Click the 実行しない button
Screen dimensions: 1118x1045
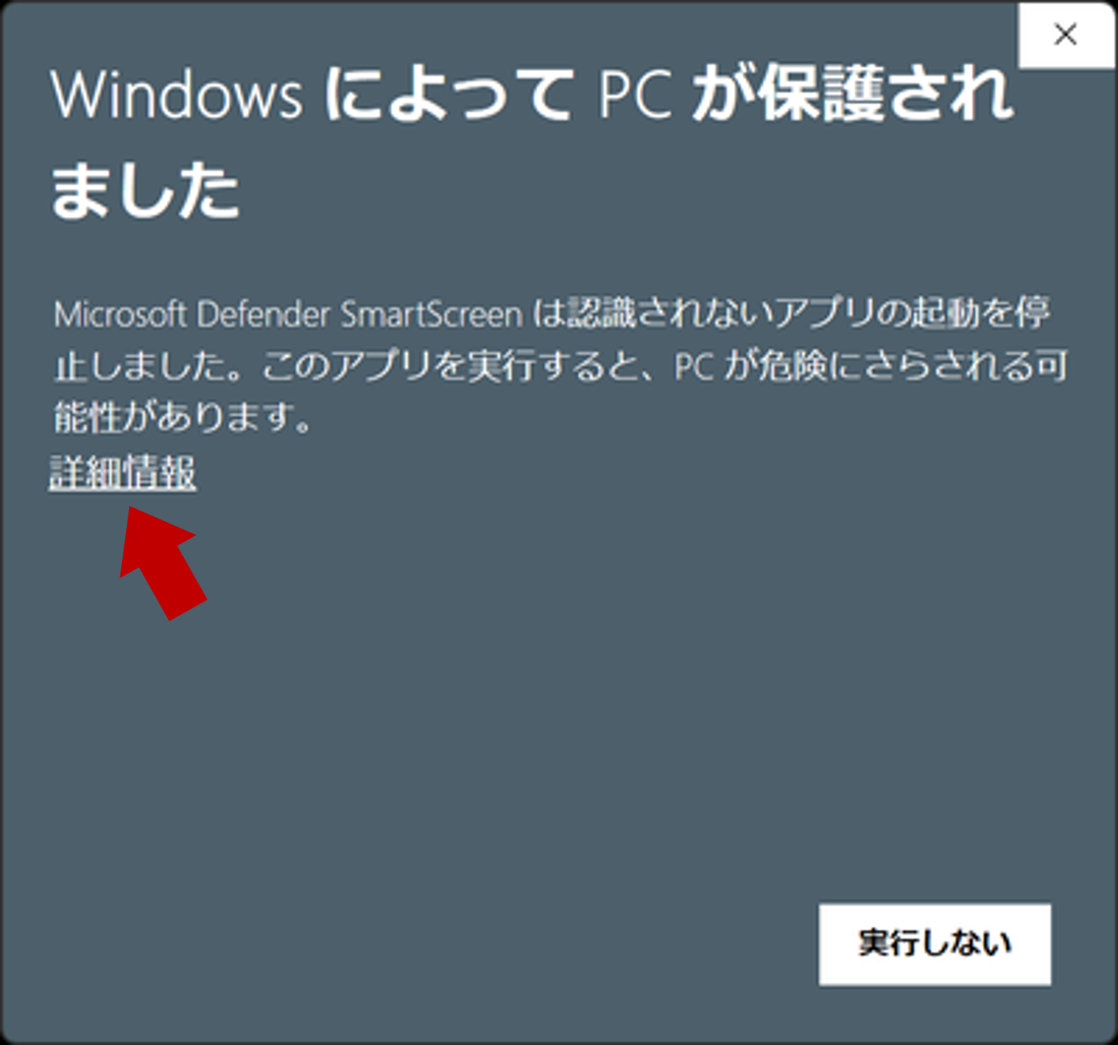(x=935, y=944)
